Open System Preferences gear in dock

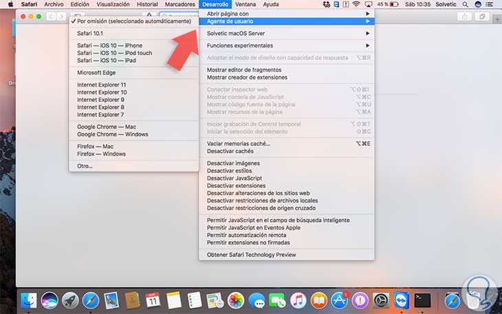click(381, 301)
